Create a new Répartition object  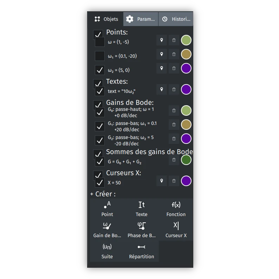pos(142,251)
